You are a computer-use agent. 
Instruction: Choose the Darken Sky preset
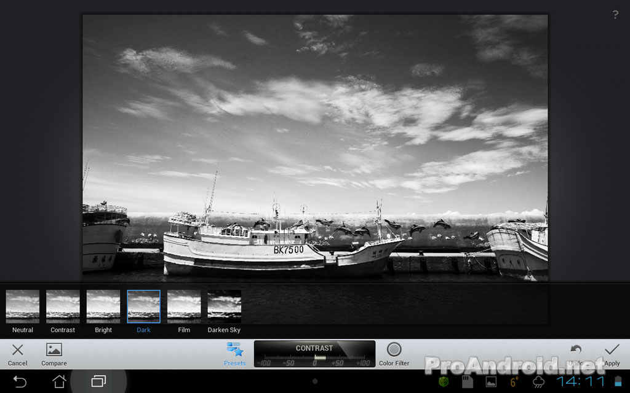[224, 306]
